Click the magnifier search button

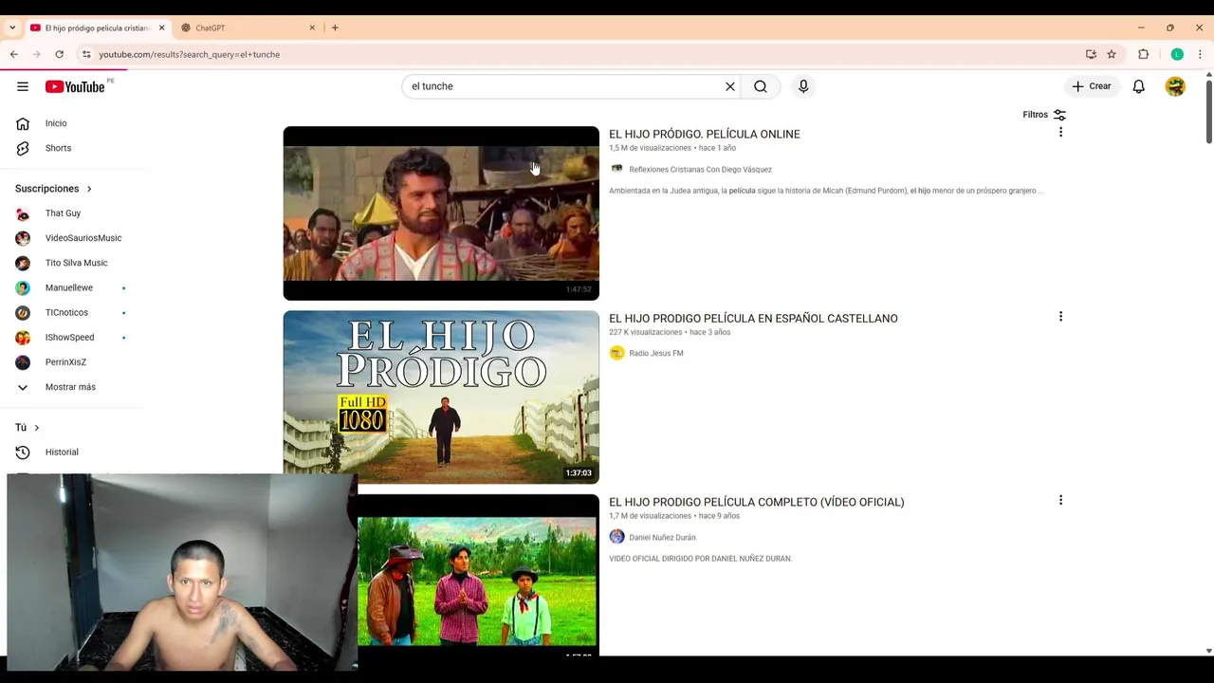pyautogui.click(x=761, y=86)
